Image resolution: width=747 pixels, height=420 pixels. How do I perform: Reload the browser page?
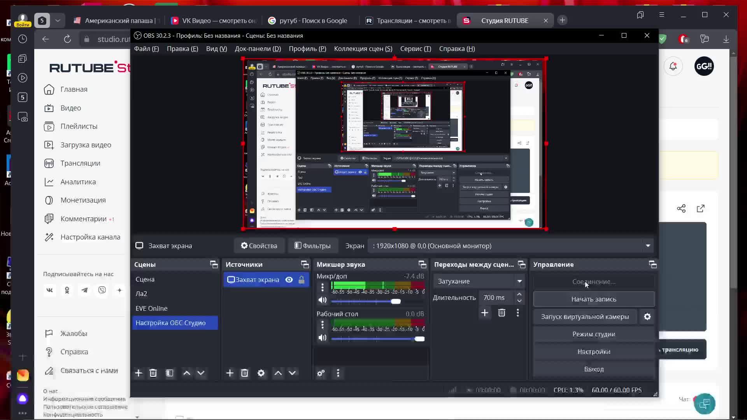point(67,39)
